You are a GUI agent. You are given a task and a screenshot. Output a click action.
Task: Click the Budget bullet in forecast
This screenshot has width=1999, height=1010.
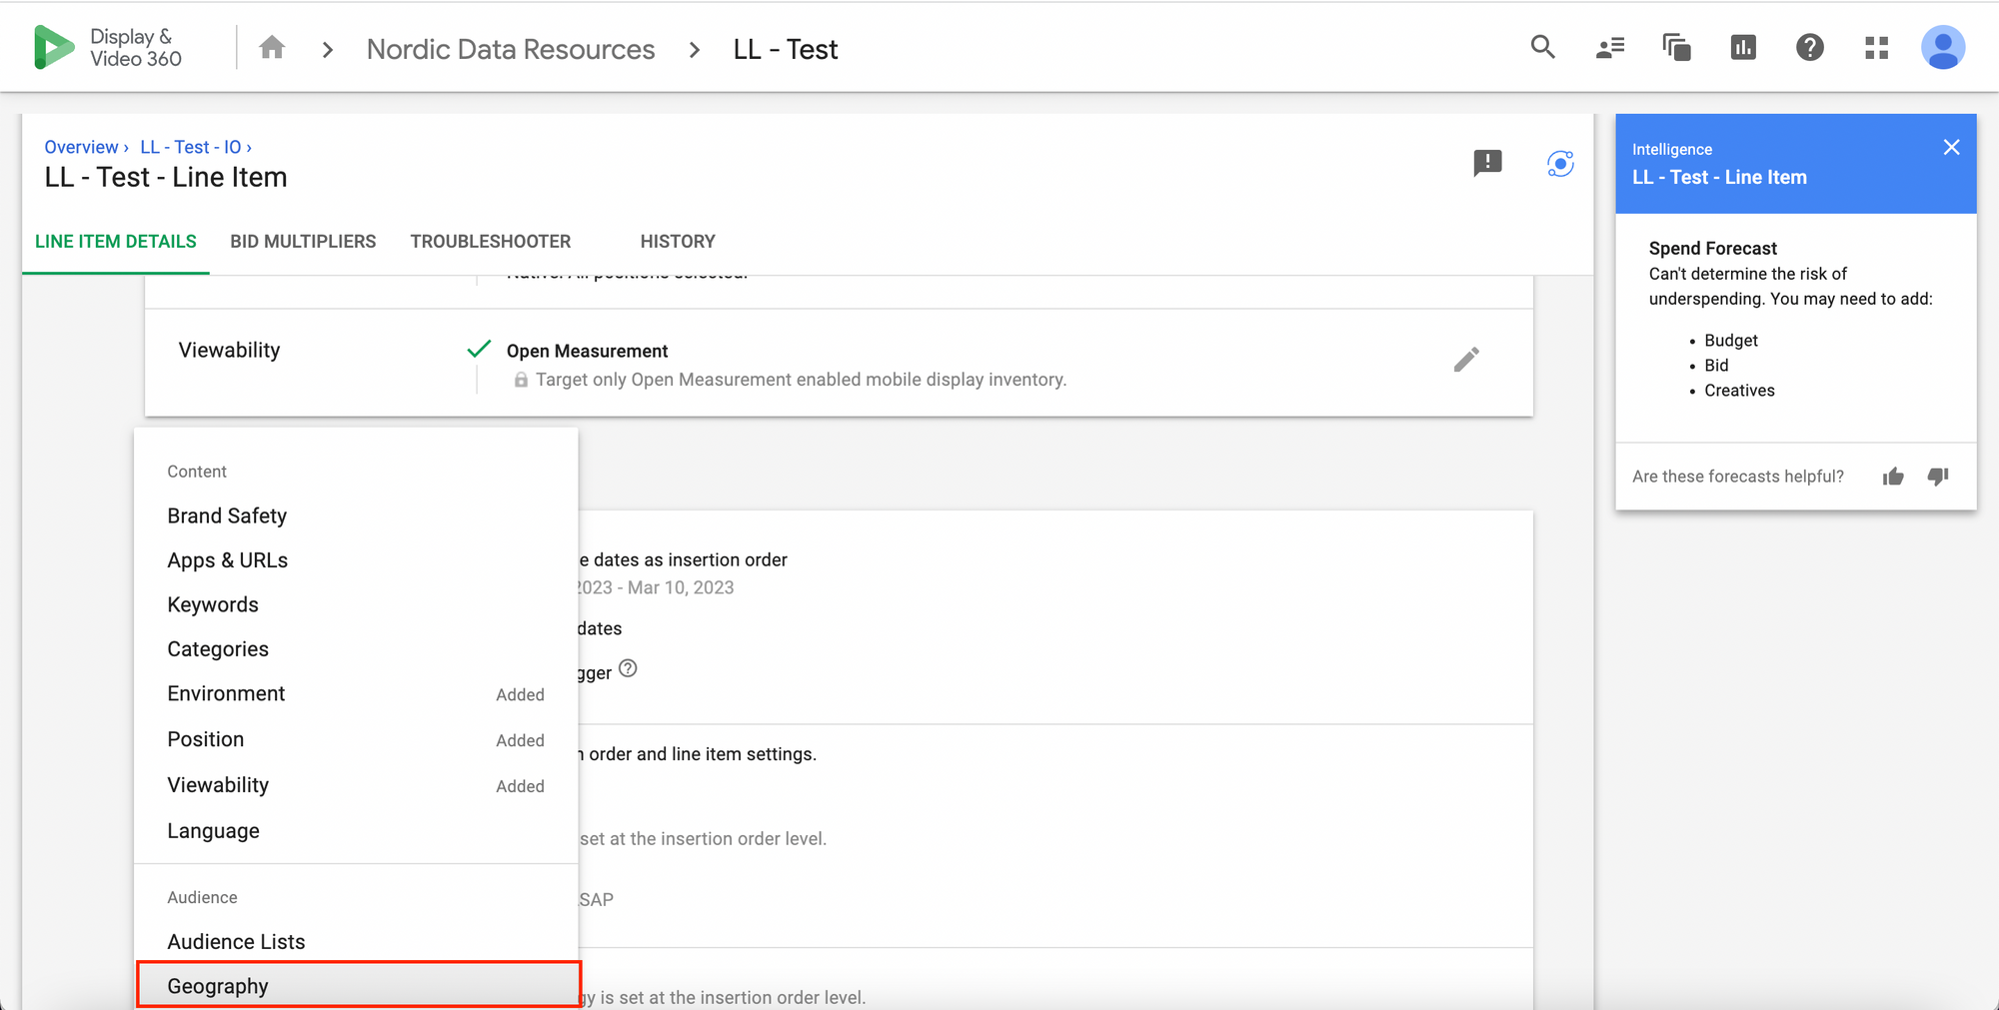[x=1731, y=341]
